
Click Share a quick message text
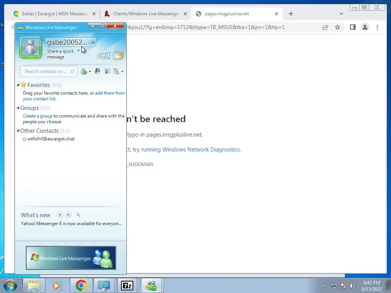coord(60,54)
